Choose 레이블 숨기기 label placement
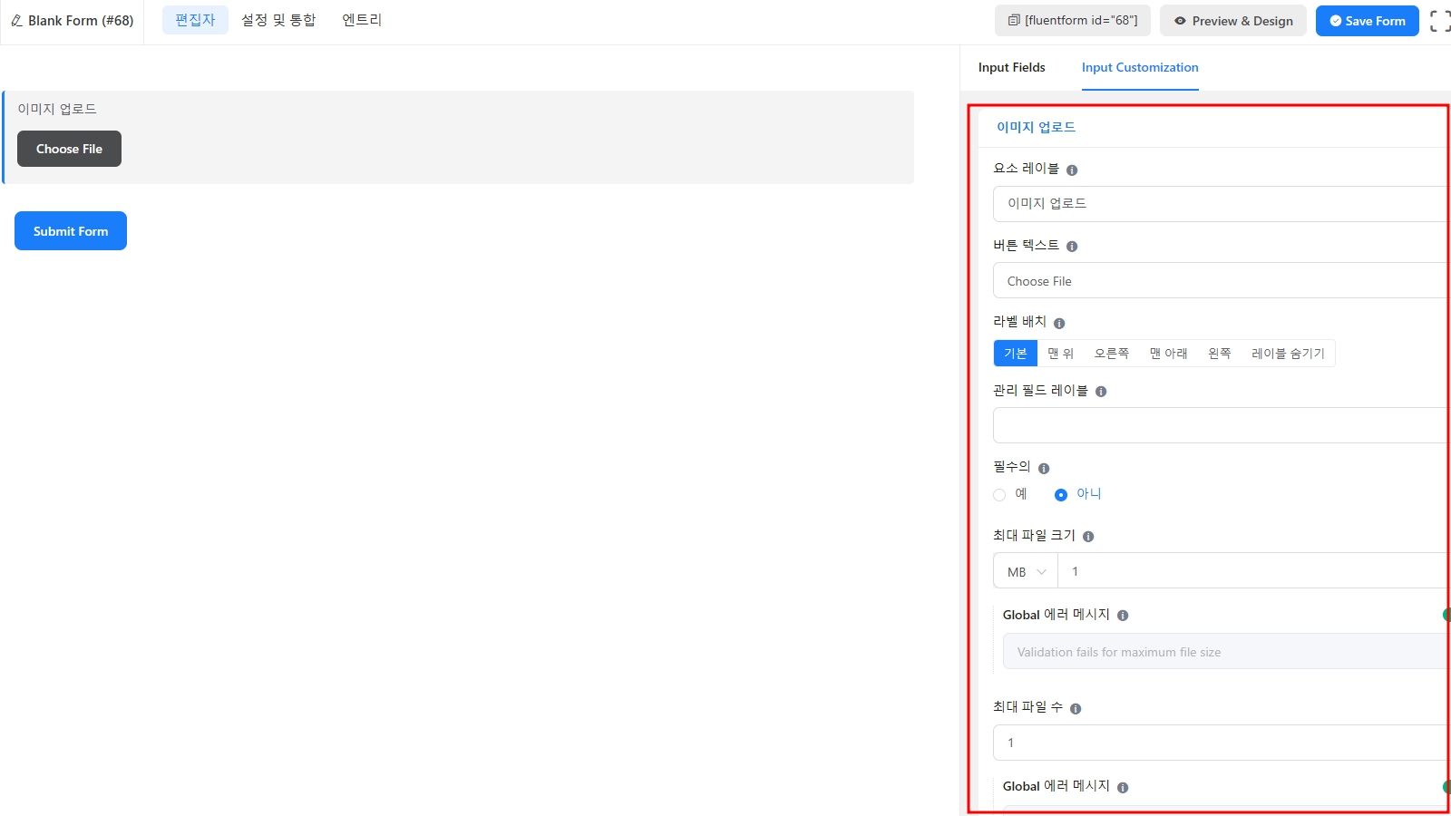1451x816 pixels. 1288,354
